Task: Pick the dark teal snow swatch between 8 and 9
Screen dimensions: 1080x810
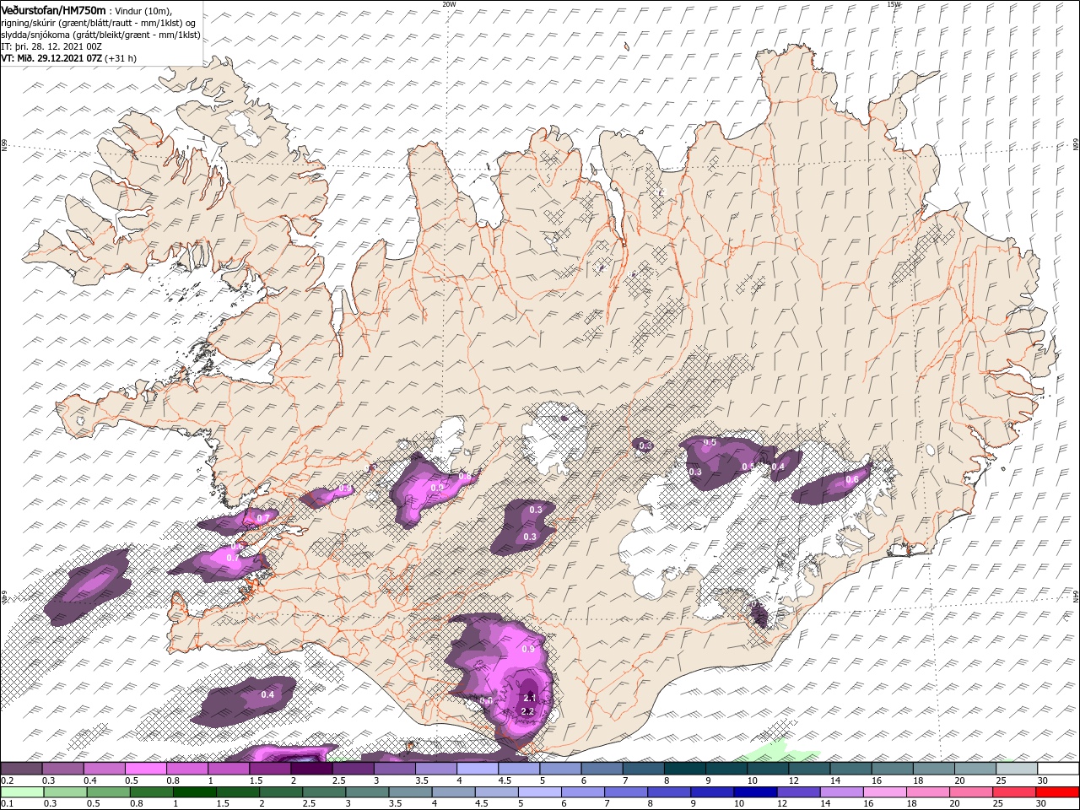Action: [684, 769]
